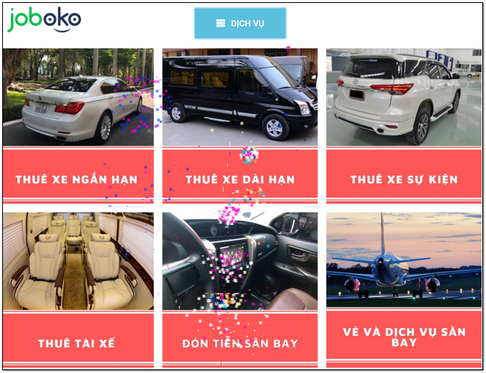Click the black limousine van photo

pyautogui.click(x=240, y=97)
